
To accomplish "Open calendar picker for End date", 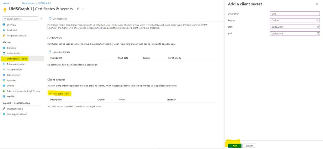I will (318, 33).
